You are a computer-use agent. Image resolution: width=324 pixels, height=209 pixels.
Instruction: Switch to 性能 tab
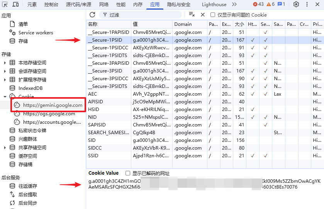(x=120, y=4)
